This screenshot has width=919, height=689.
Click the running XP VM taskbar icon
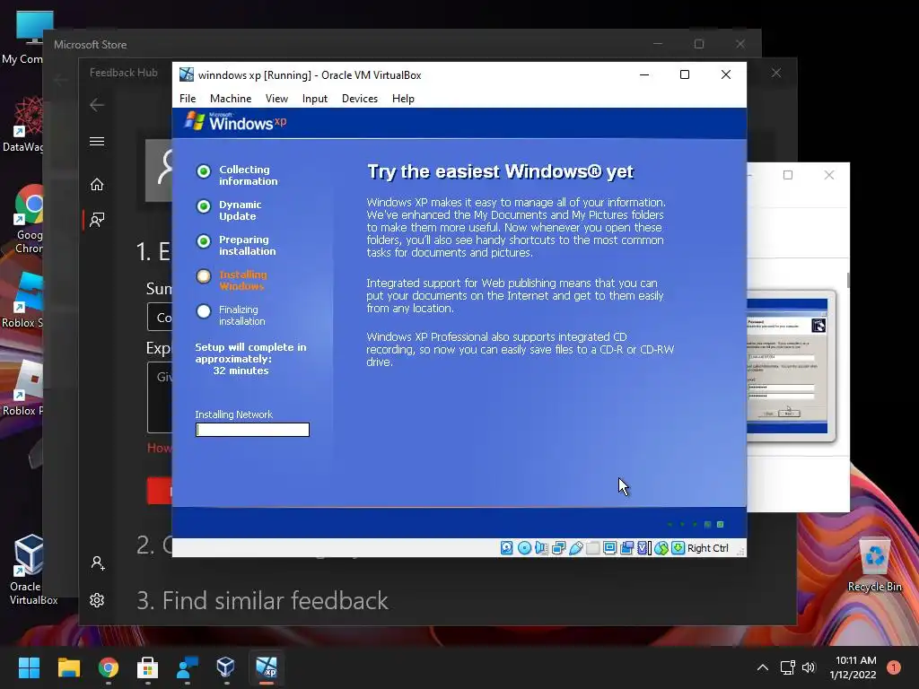(x=266, y=667)
